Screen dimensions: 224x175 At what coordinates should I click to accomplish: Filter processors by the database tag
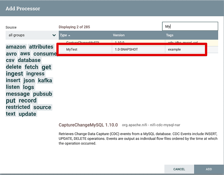click(29, 60)
